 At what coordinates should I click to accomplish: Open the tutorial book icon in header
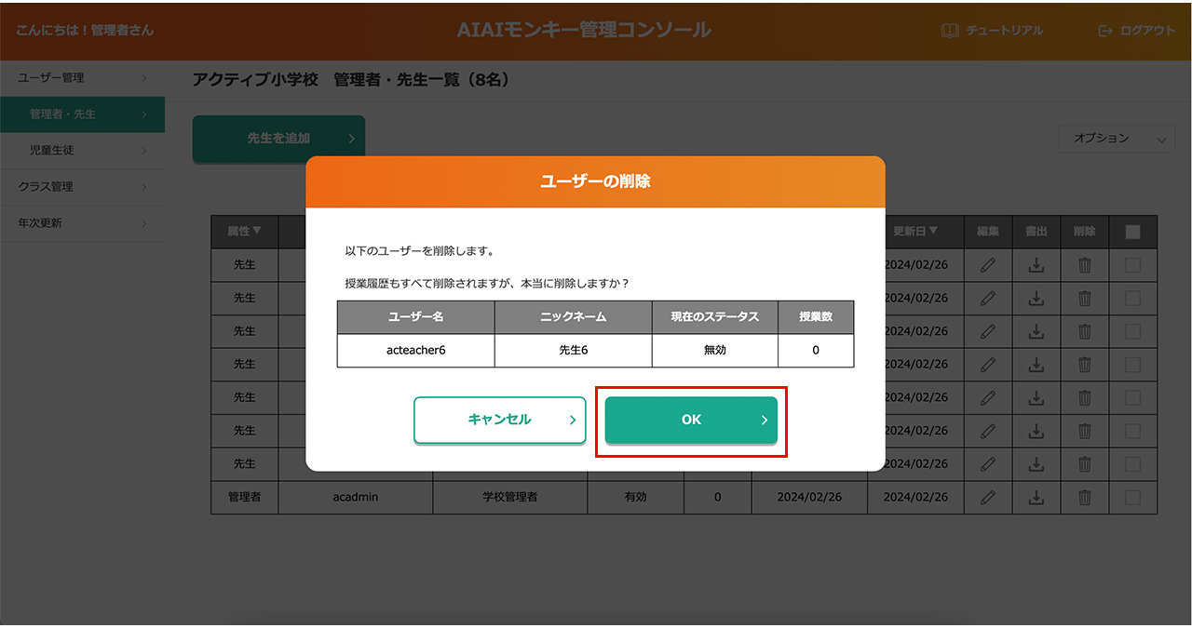950,31
